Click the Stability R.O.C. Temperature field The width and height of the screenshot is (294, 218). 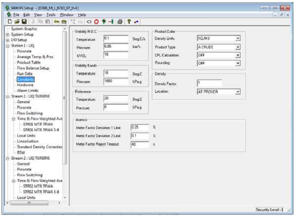coord(116,38)
